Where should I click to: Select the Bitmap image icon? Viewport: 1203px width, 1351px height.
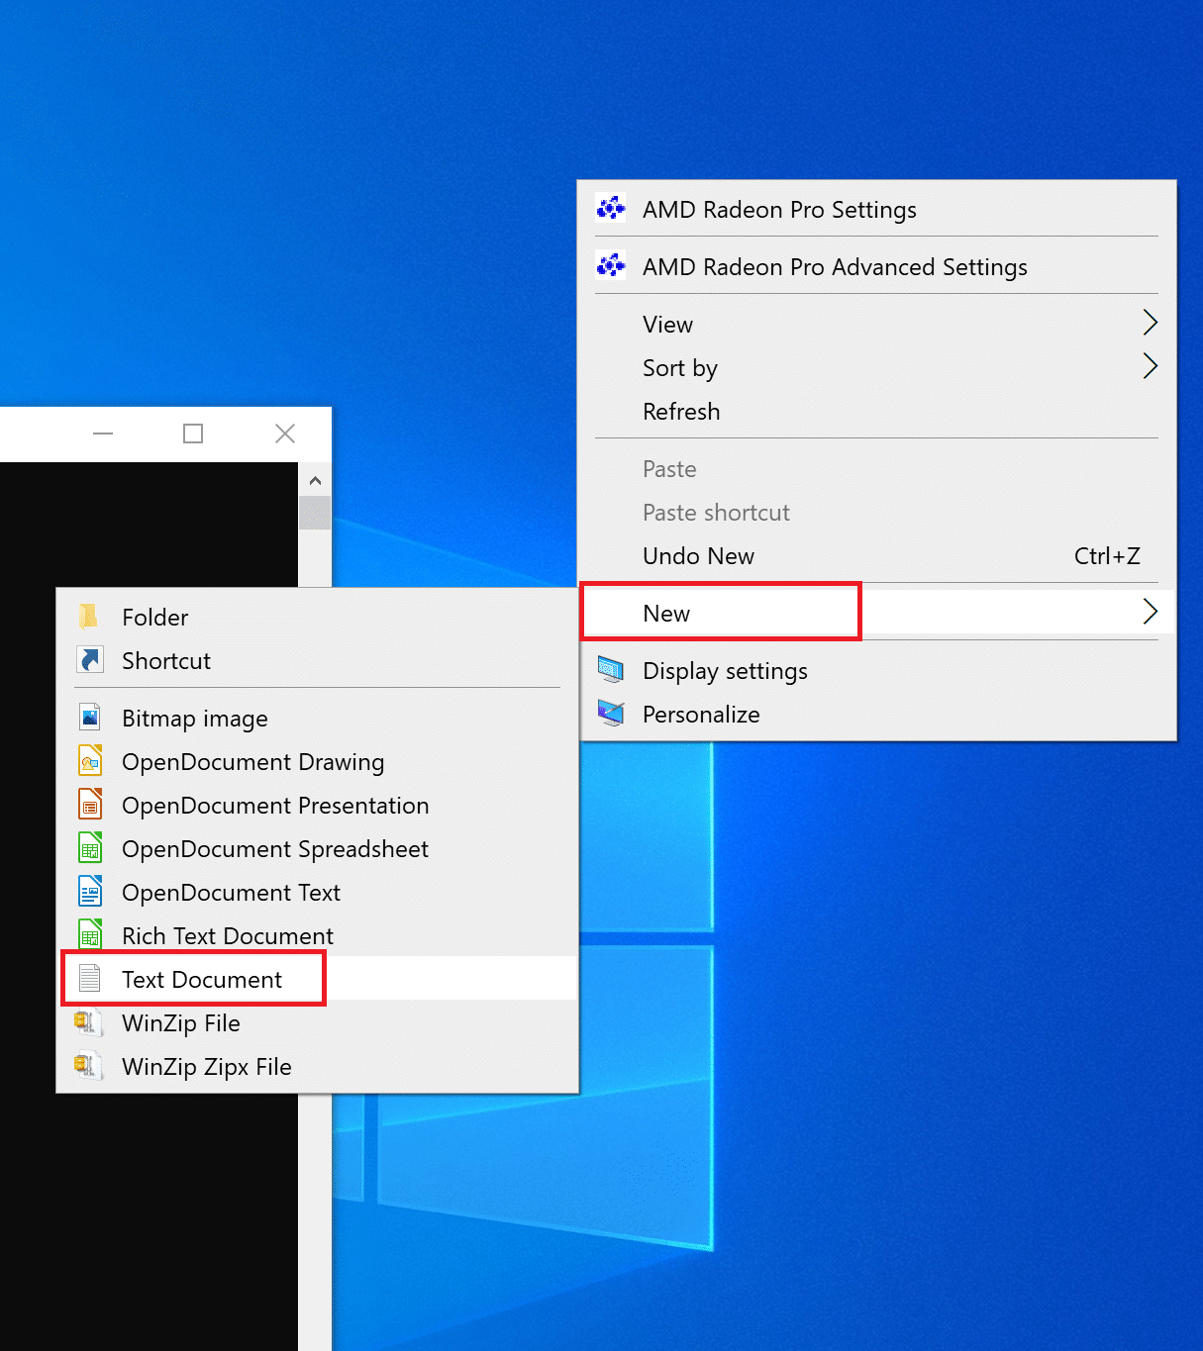click(x=90, y=717)
